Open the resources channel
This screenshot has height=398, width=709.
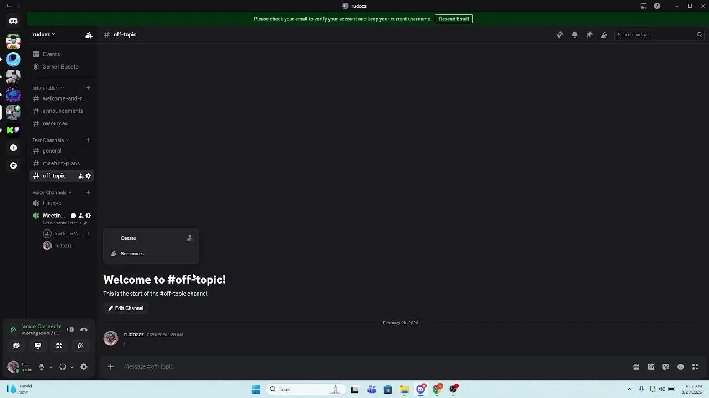(61, 123)
